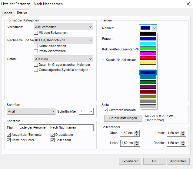Expand the Daten format dropdown
The height and width of the screenshot is (169, 193).
64,59
